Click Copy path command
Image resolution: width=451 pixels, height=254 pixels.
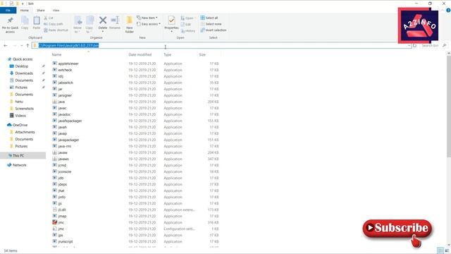coord(54,24)
